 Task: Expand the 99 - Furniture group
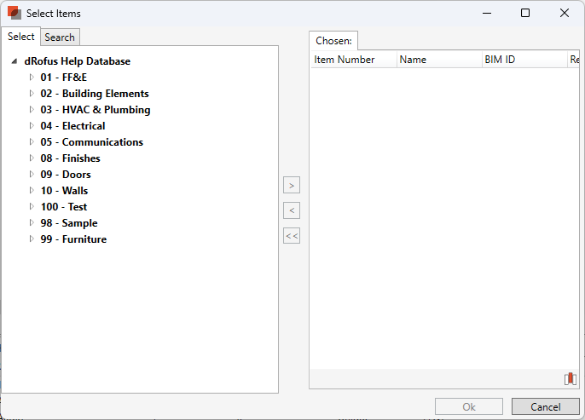32,239
